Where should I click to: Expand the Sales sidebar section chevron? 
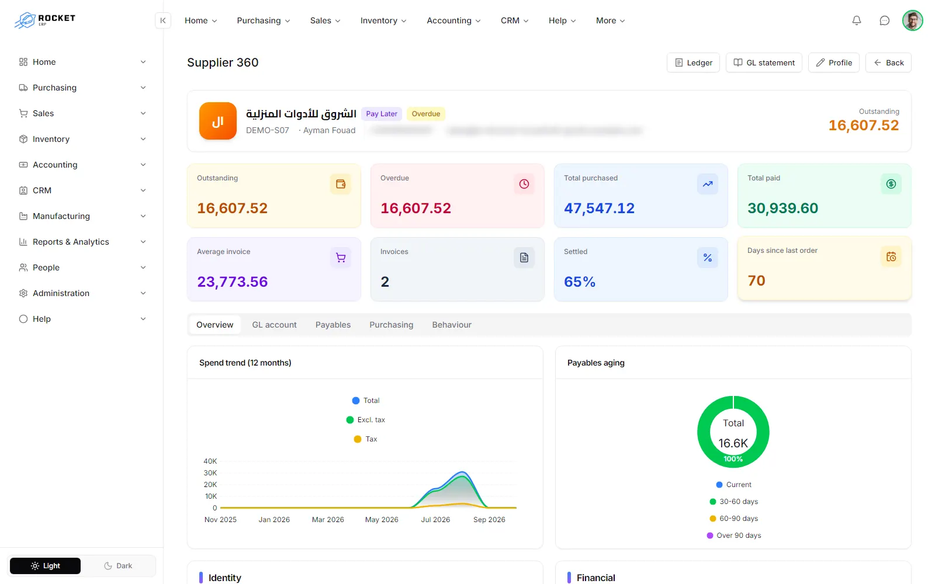pyautogui.click(x=143, y=113)
